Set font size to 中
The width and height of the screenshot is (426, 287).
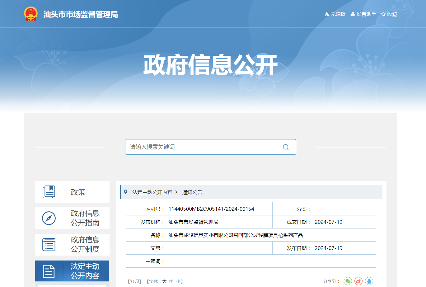click(x=171, y=281)
